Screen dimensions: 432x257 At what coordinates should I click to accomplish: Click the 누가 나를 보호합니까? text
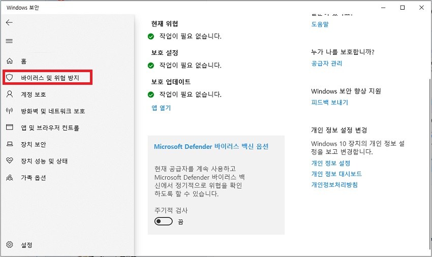pyautogui.click(x=343, y=52)
